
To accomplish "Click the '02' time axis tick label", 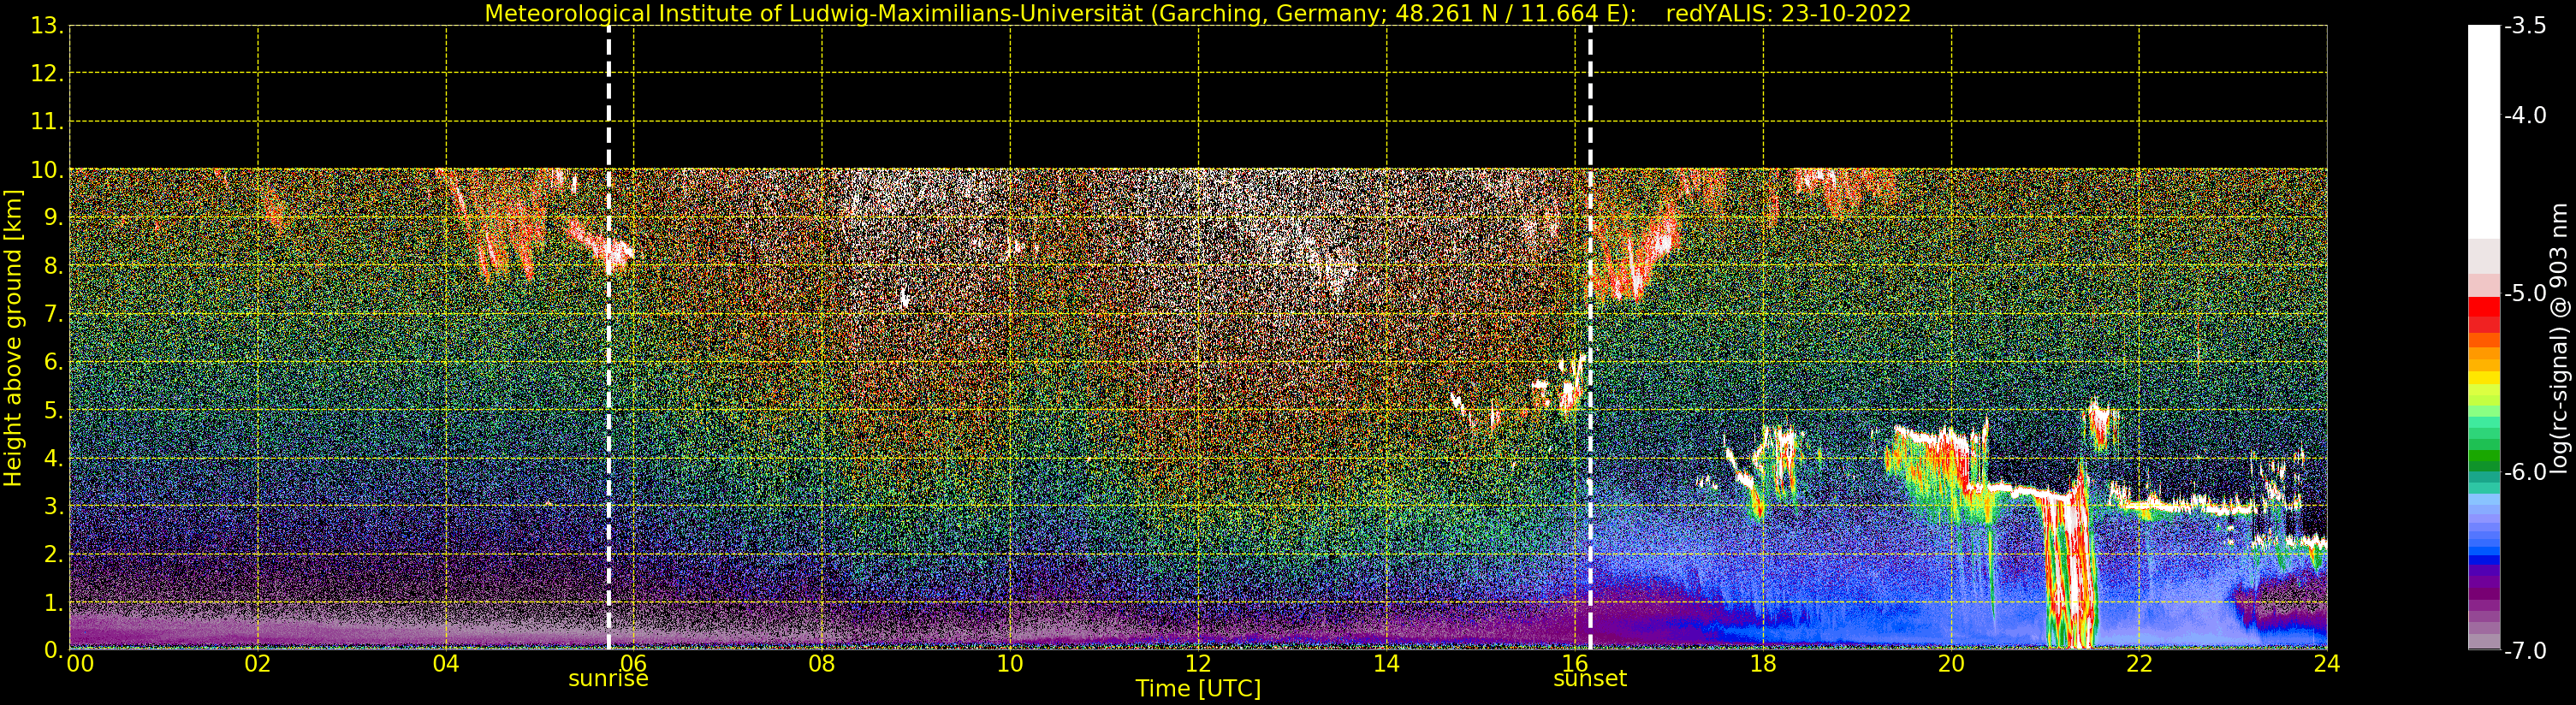I will pyautogui.click(x=258, y=663).
